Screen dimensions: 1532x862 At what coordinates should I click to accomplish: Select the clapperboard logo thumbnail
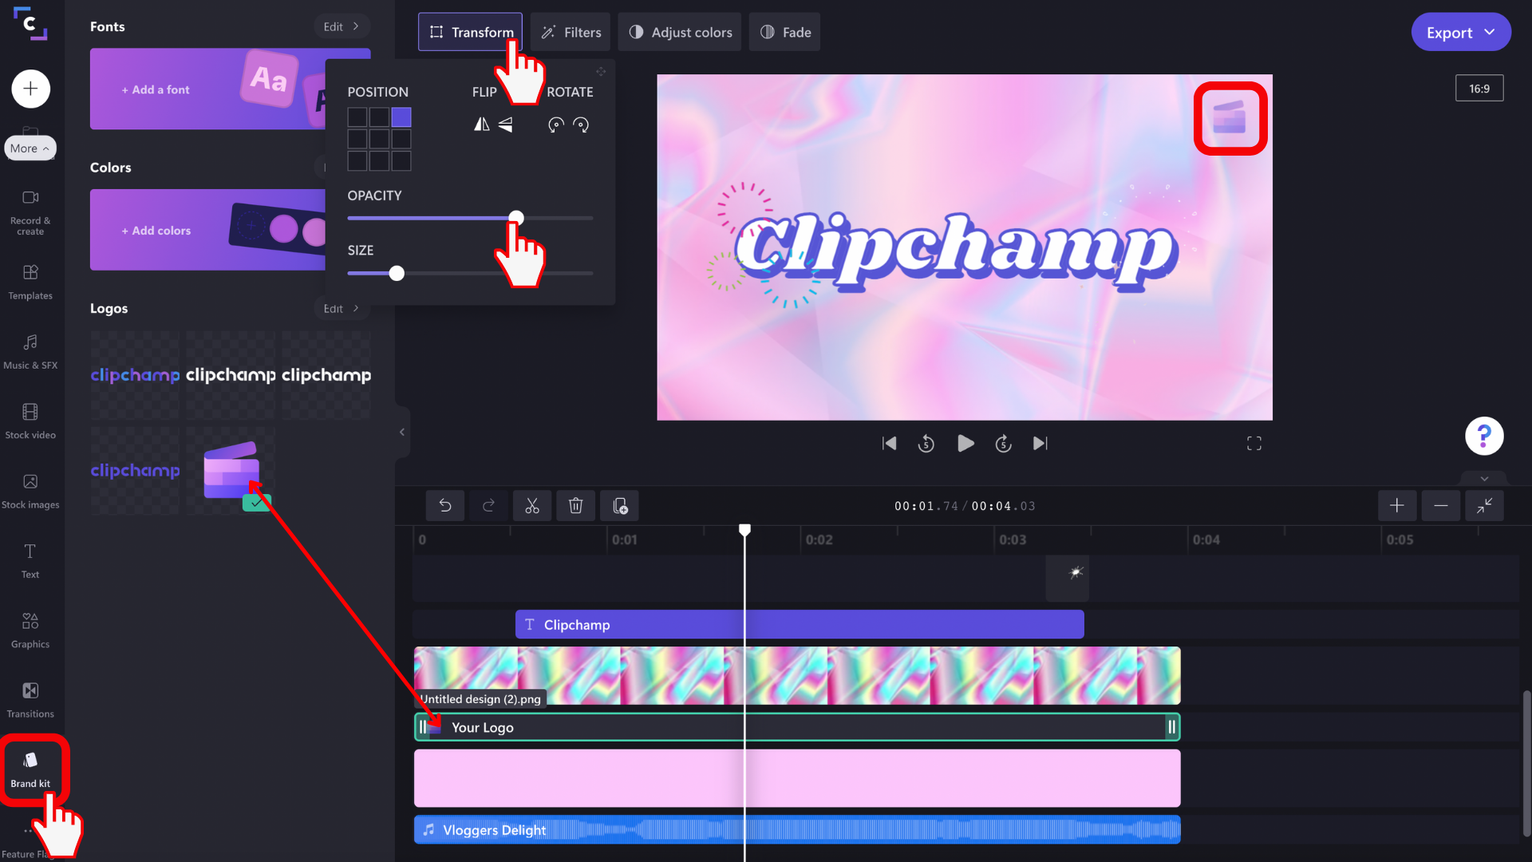[x=231, y=470]
